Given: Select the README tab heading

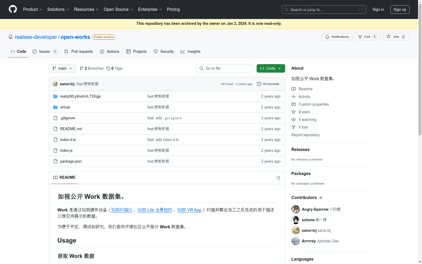Looking at the screenshot, I should coord(64,177).
